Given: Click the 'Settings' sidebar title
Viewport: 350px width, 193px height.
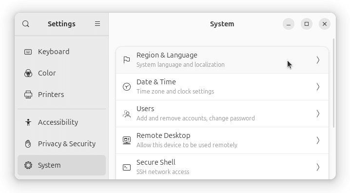Looking at the screenshot, I should point(61,24).
